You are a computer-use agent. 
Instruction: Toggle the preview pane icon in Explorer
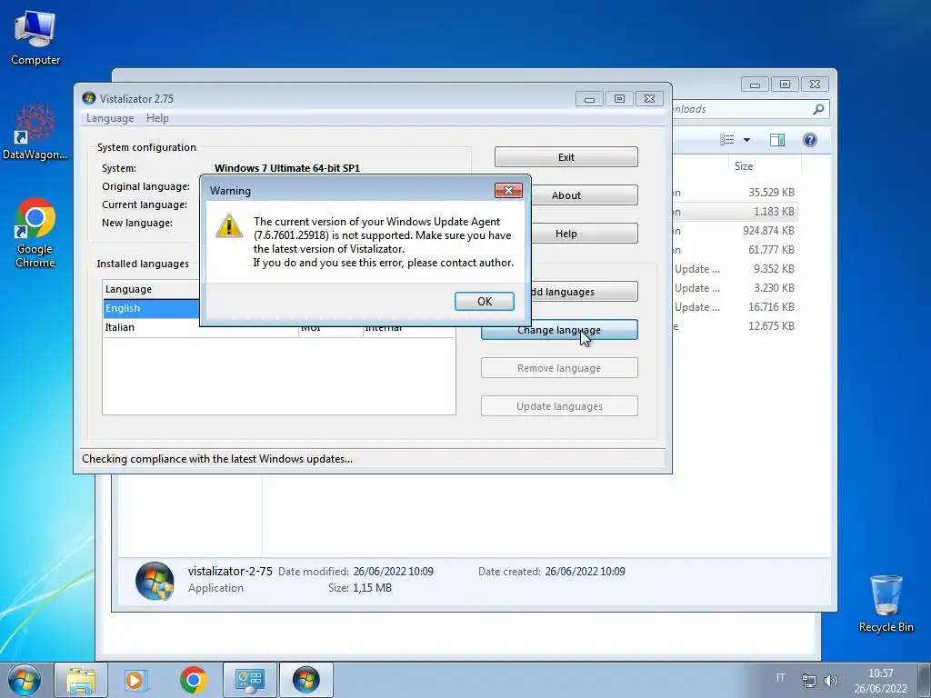(777, 139)
